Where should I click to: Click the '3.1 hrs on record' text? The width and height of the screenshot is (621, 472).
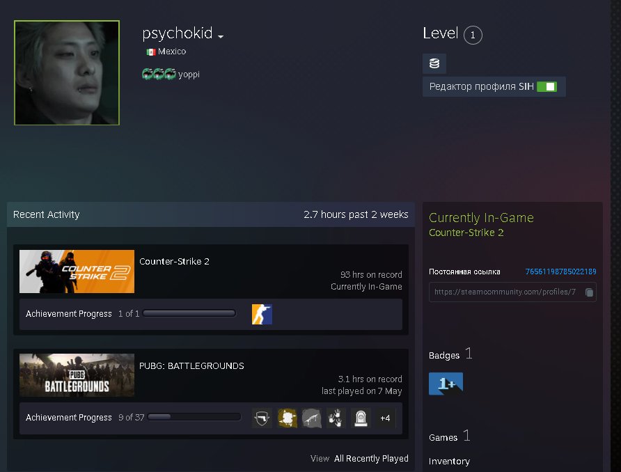[370, 379]
